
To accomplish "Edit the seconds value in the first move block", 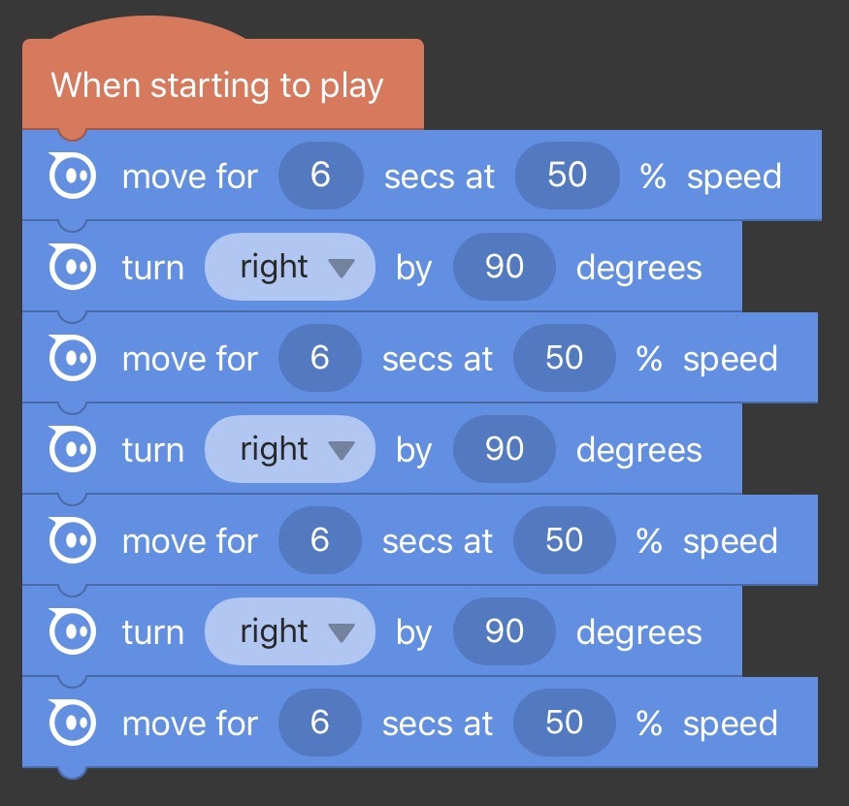I will 320,176.
